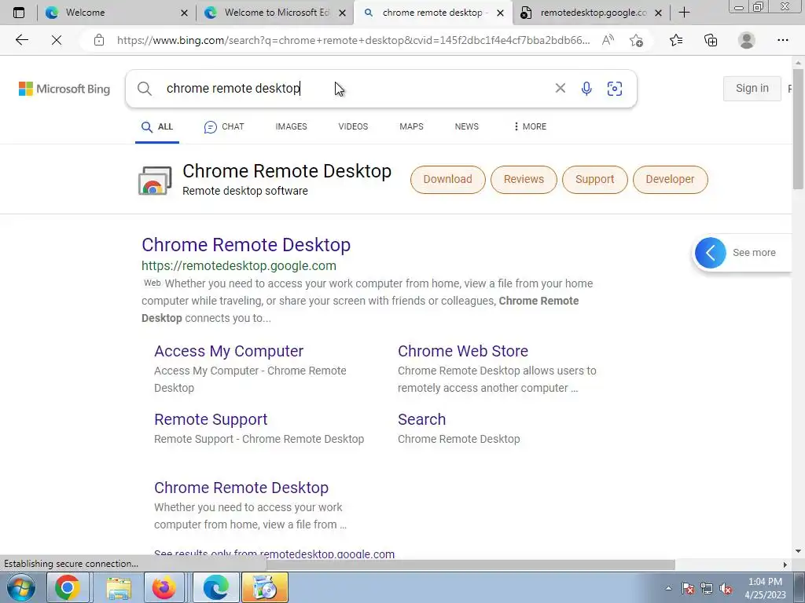Open the taskbar clock showing 1:04 PM
The image size is (805, 603).
[765, 588]
